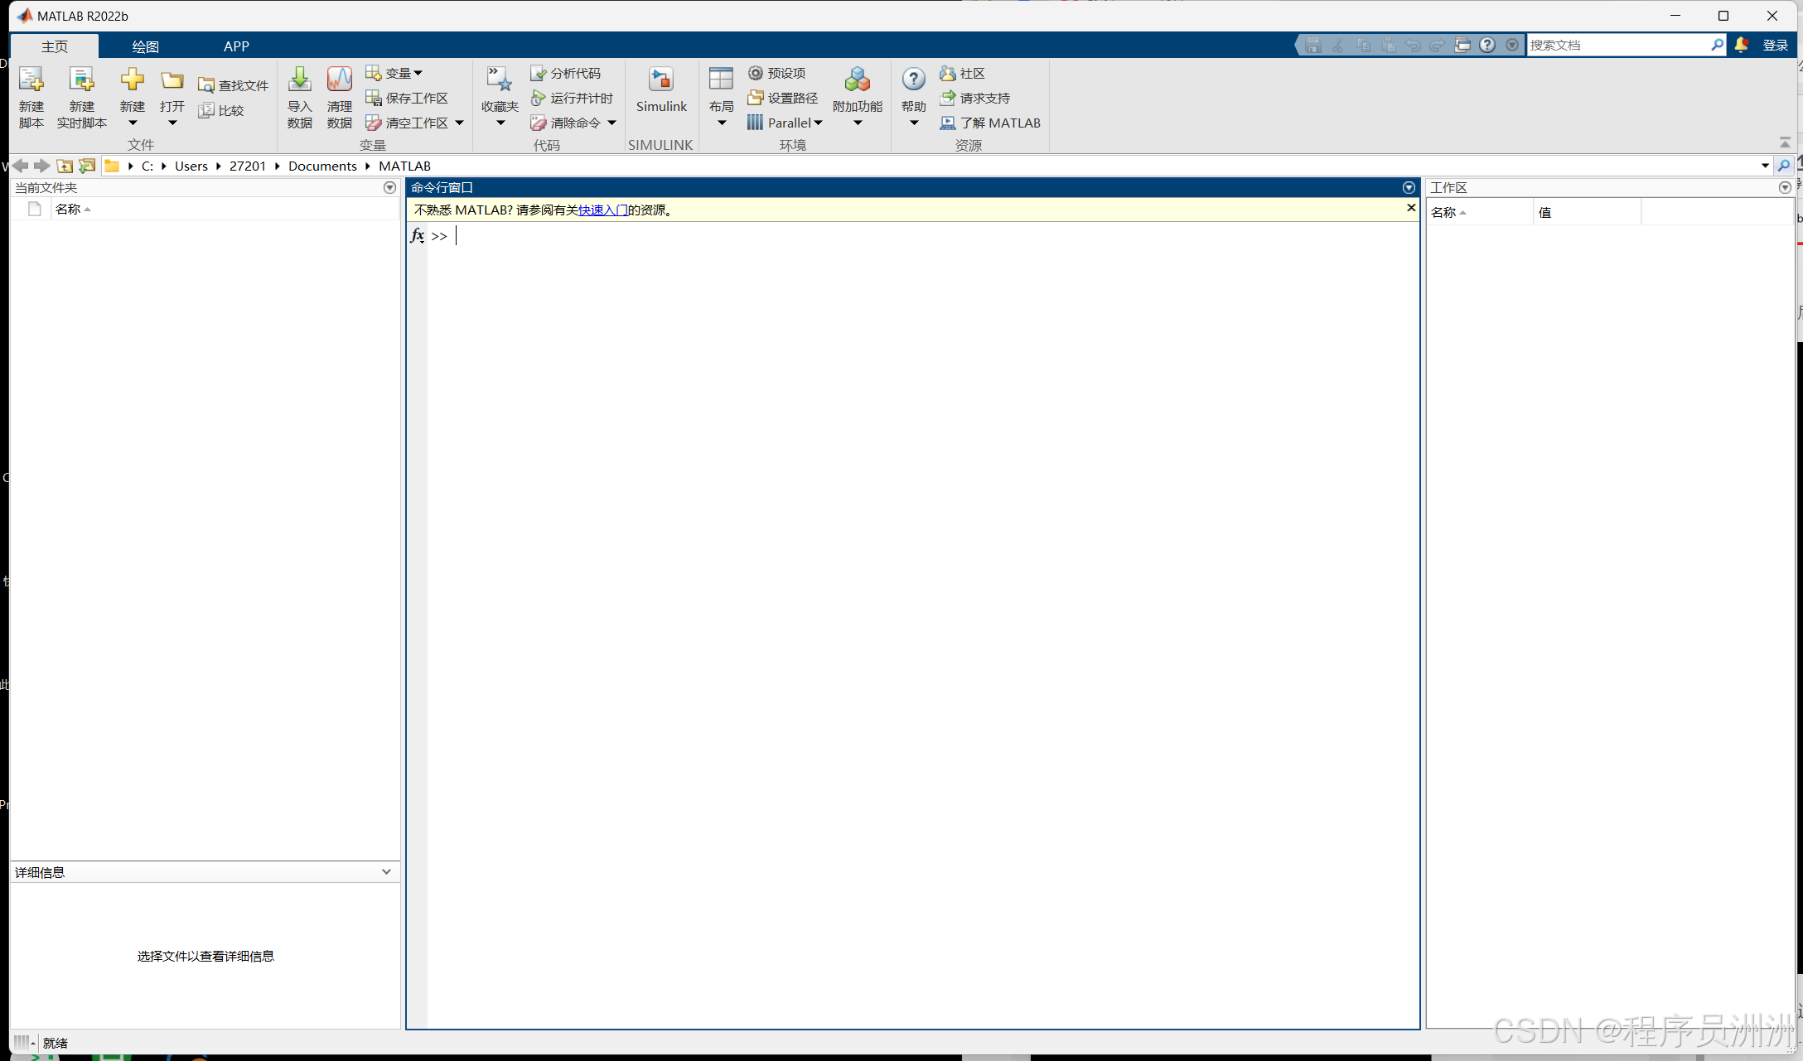Expand the Variable (变量) dropdown

coord(418,73)
